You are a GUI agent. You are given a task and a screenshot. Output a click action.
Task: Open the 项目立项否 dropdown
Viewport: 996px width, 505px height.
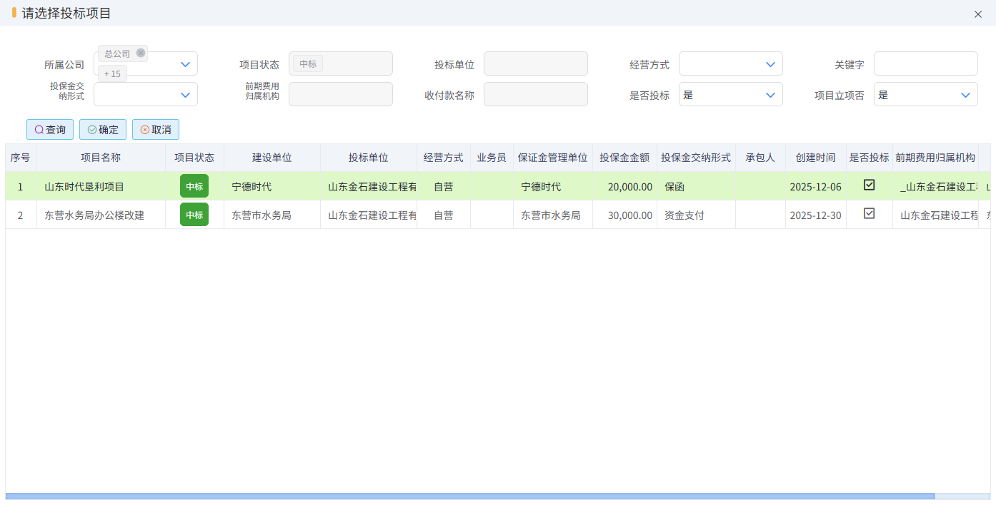(965, 95)
